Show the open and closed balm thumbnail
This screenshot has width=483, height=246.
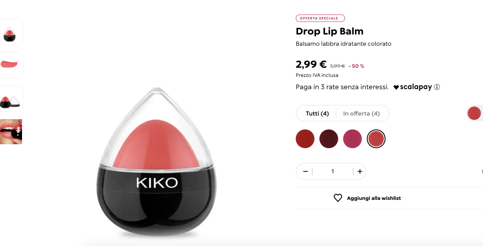point(11,98)
